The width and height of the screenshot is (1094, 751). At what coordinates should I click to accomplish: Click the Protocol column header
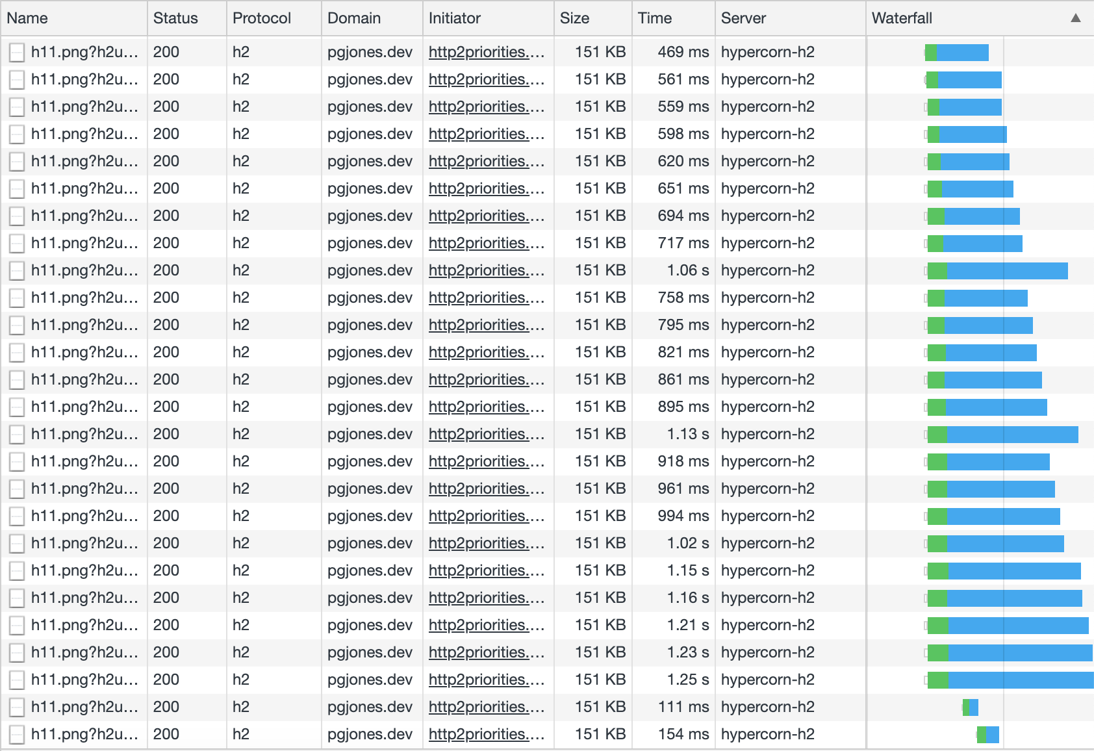pyautogui.click(x=261, y=18)
